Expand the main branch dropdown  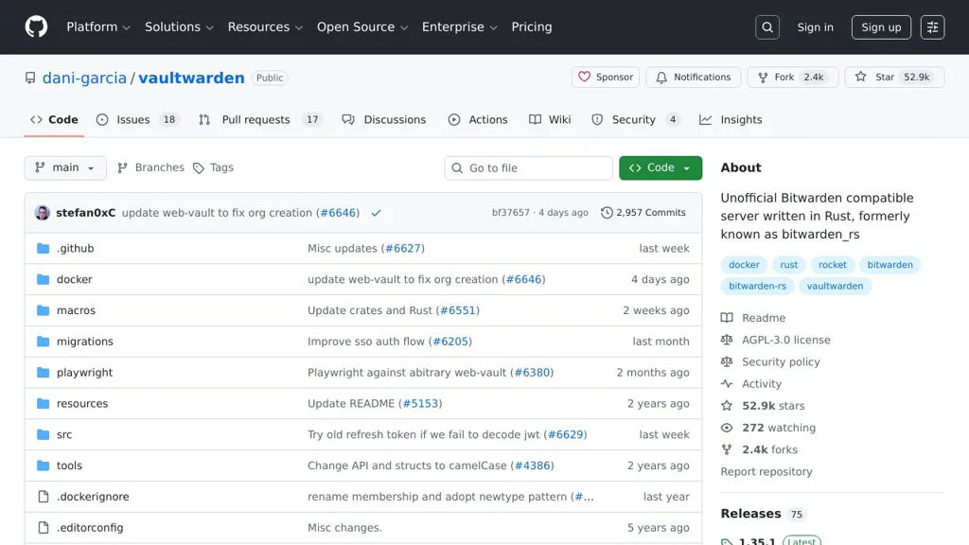(x=65, y=167)
